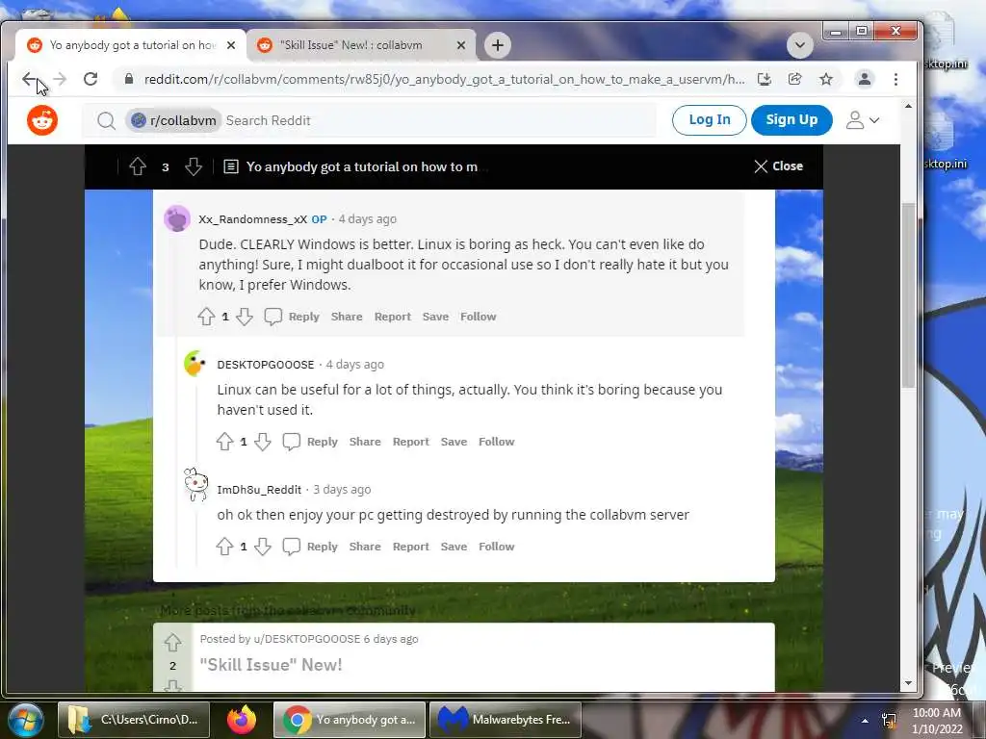The width and height of the screenshot is (986, 739).
Task: Click ImDh8u_Reddit snoo avatar
Action: point(195,485)
